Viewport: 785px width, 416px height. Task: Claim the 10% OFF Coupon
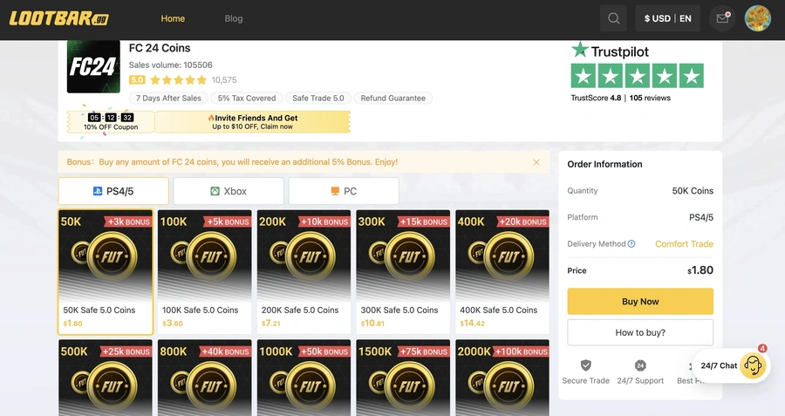tap(111, 121)
